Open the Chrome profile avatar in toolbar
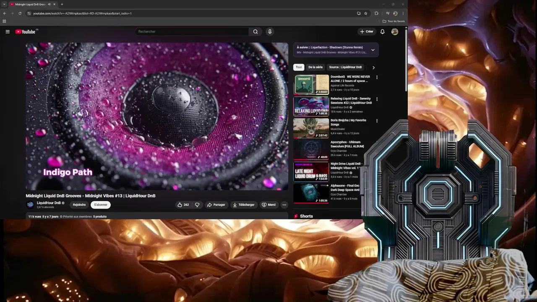The width and height of the screenshot is (537, 302). 395,13
